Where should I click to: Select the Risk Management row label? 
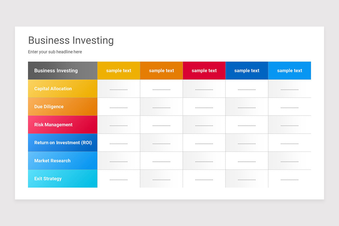coord(63,125)
